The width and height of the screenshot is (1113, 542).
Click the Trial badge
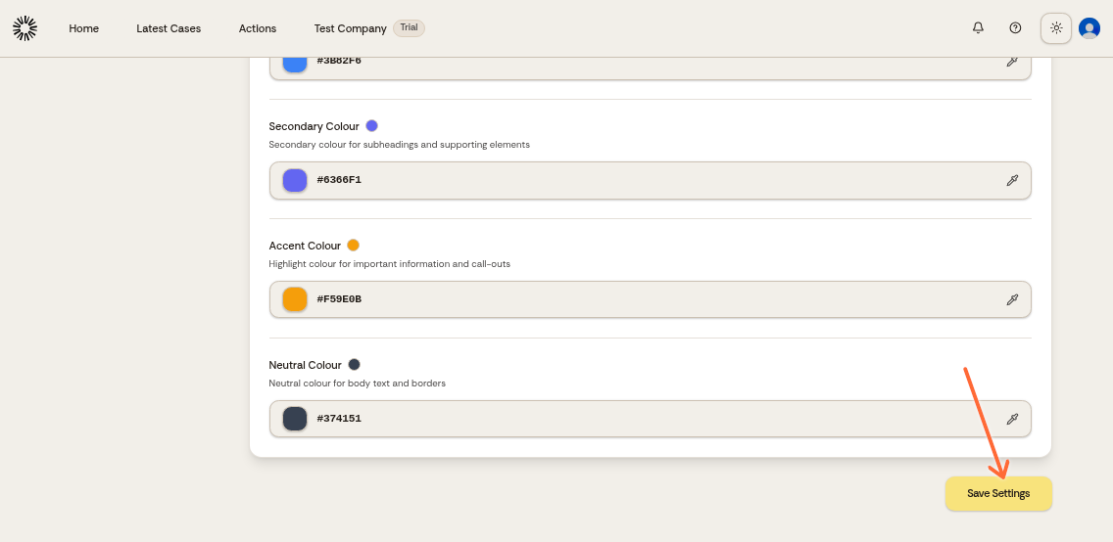click(409, 27)
